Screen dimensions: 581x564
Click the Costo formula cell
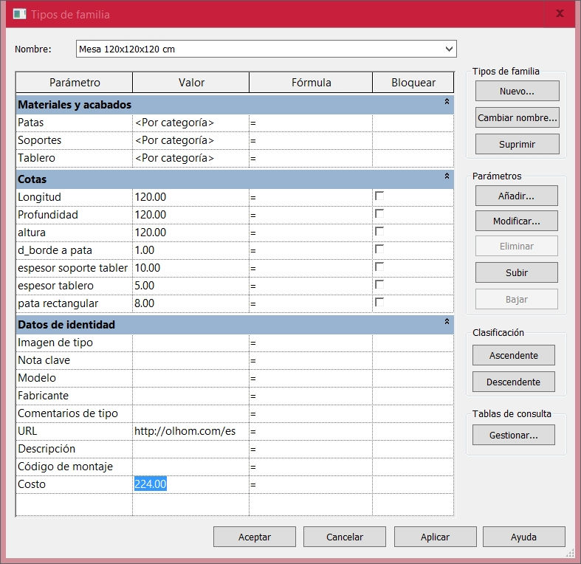coord(311,484)
